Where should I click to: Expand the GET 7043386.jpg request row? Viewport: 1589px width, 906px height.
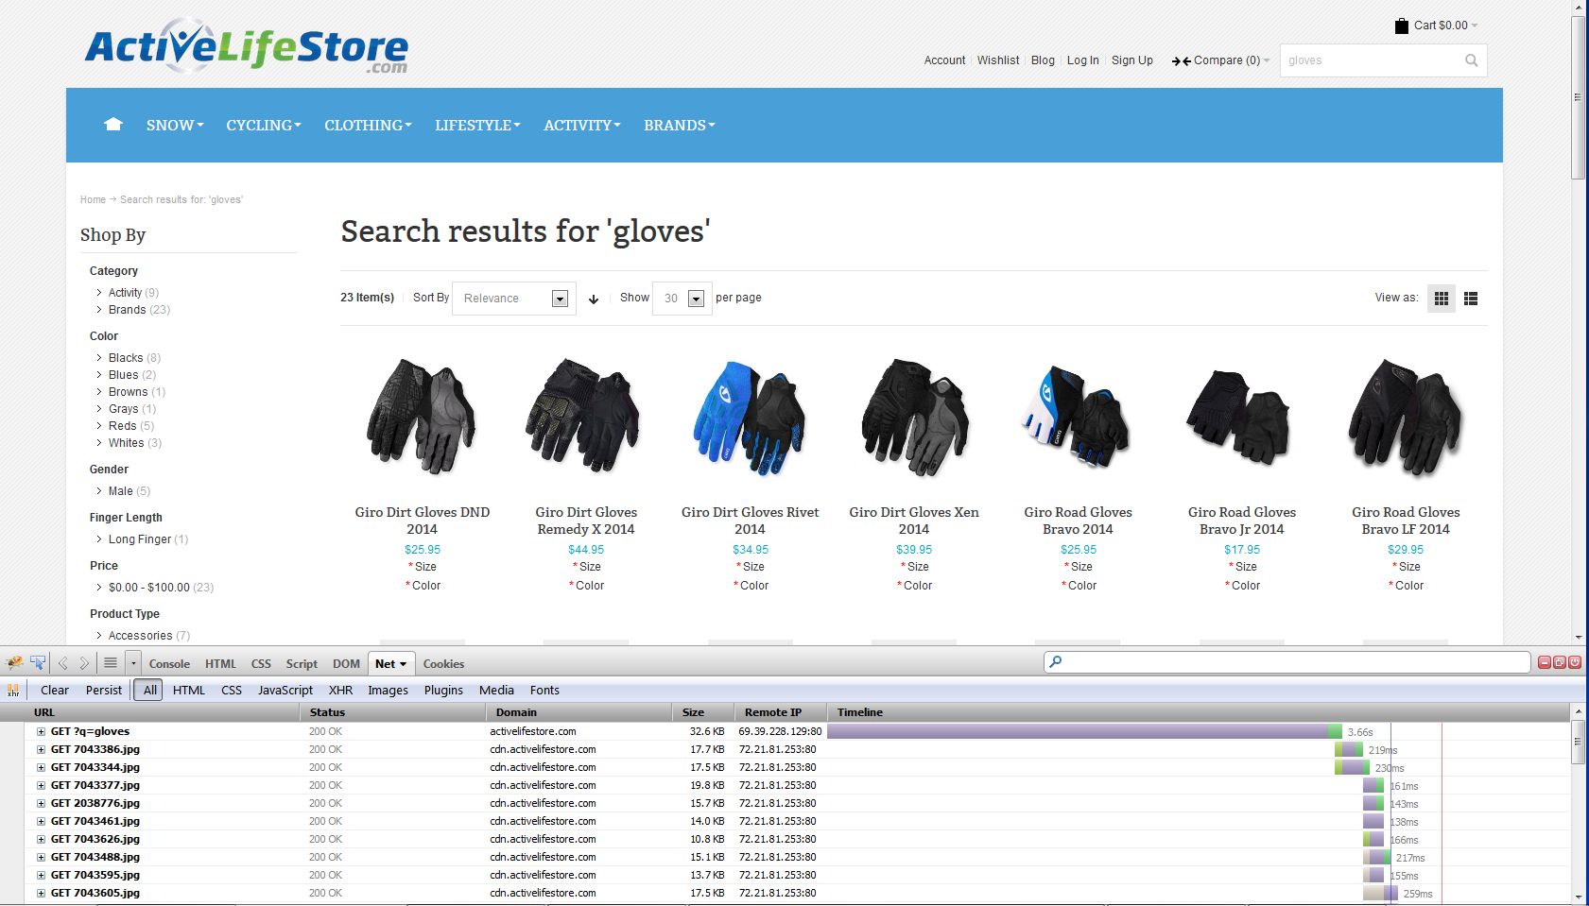pos(41,749)
